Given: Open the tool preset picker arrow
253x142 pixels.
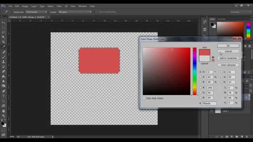Looking at the screenshot, I should tap(9, 12).
